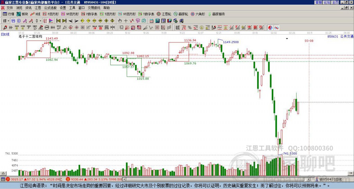
Task: Click the K线 toolbar button
Action: click(x=35, y=14)
